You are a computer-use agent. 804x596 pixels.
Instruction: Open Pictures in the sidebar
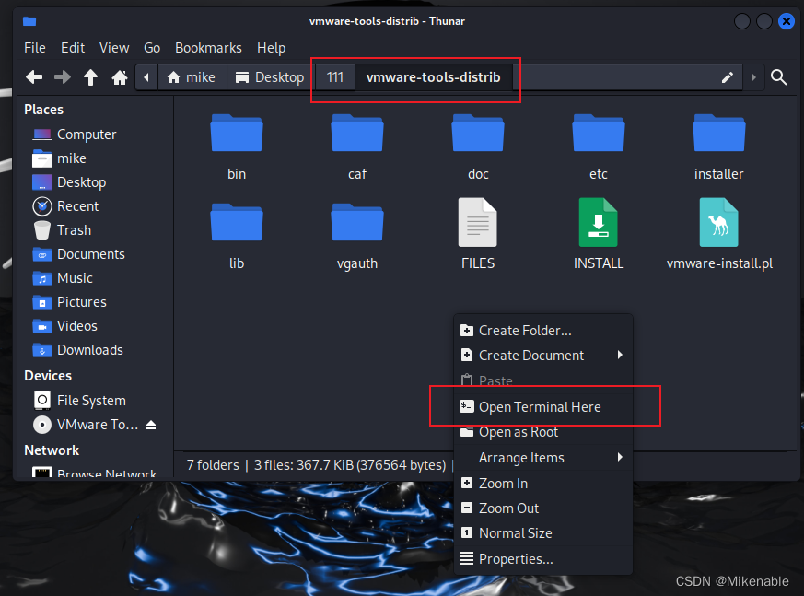point(69,302)
